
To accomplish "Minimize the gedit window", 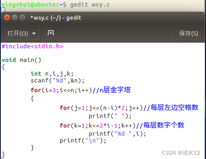I will pos(15,18).
